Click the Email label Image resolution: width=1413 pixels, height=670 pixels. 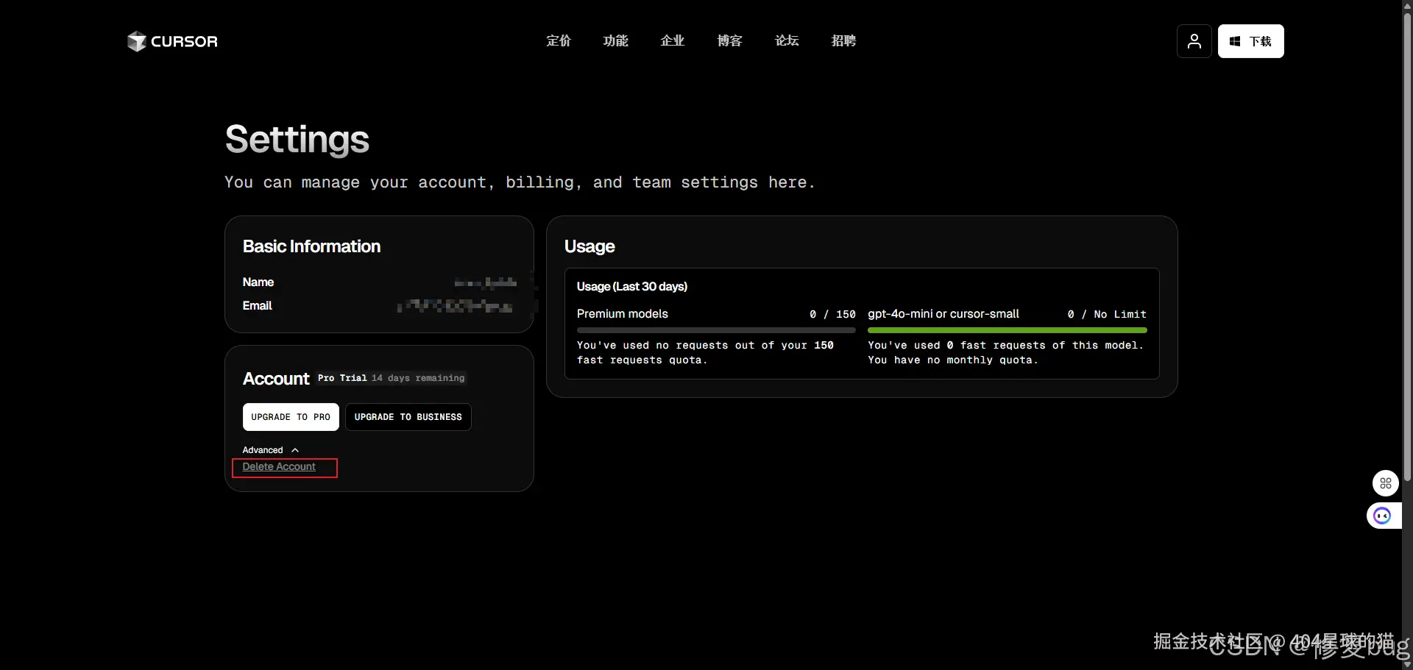258,306
